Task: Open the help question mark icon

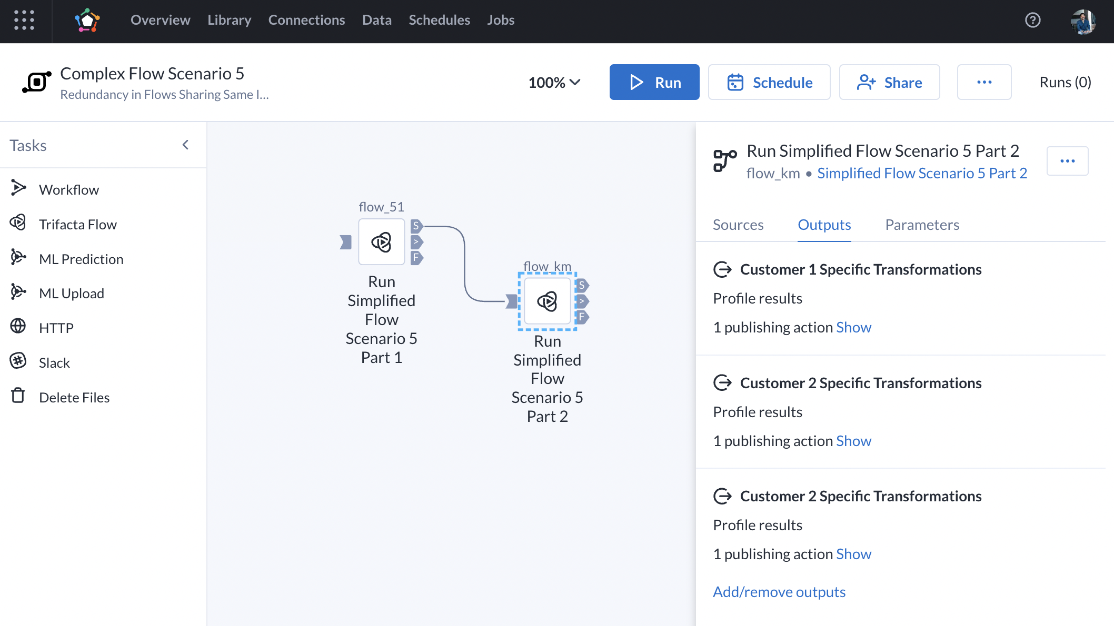Action: [x=1032, y=20]
